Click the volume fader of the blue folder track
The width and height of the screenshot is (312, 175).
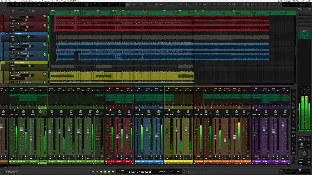tap(28, 37)
